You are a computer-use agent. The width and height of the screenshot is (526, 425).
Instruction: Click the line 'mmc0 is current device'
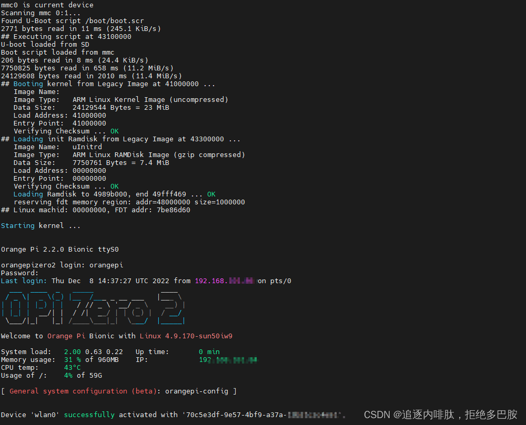point(47,5)
